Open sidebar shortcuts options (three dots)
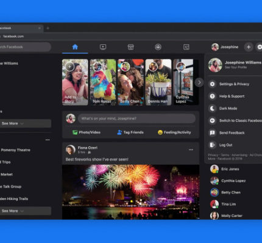Viewport: 262px width, 243px height. [x=48, y=140]
